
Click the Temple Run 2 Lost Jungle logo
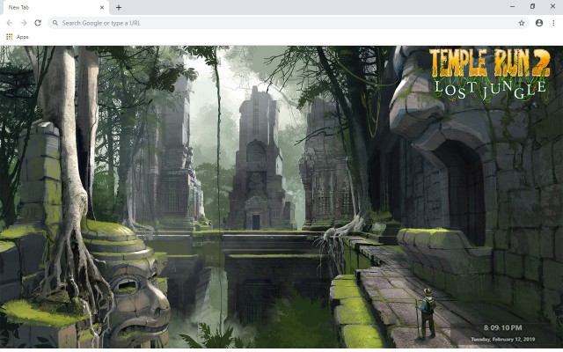point(490,74)
